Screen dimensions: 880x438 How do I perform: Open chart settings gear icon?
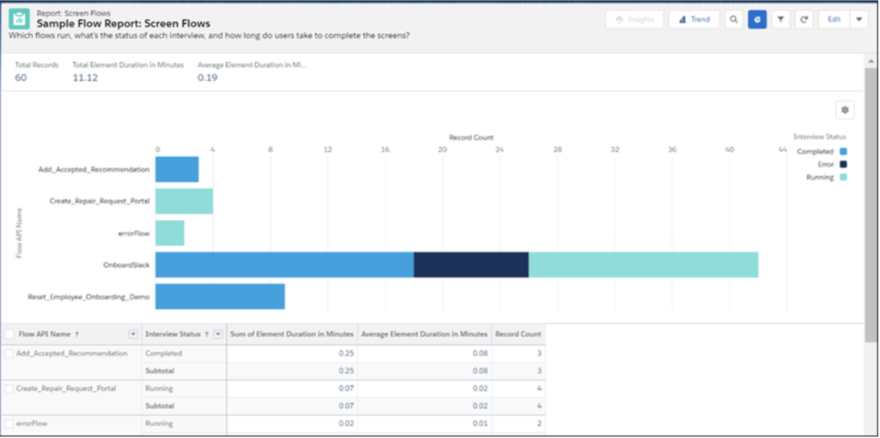(846, 110)
